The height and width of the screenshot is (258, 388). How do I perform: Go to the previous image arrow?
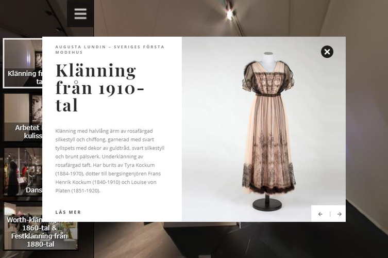[x=320, y=214]
